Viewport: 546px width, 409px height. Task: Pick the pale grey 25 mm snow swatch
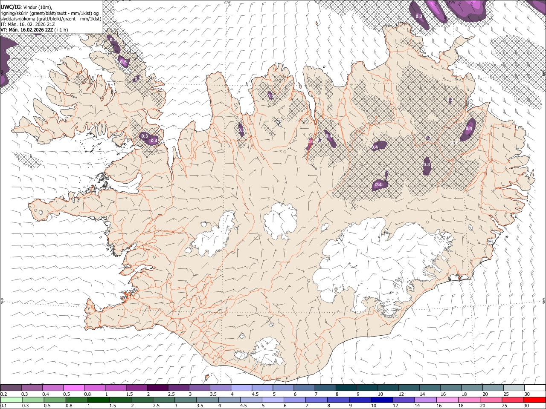(514, 388)
